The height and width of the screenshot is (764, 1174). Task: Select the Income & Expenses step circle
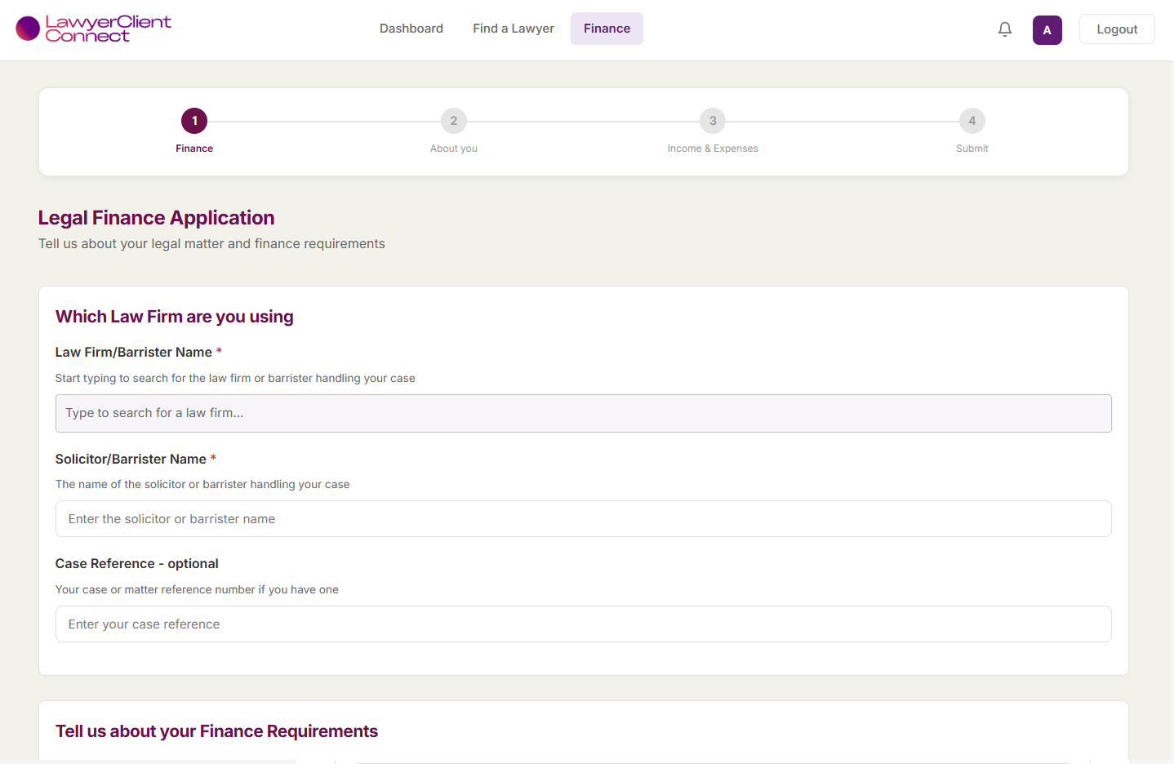[712, 120]
